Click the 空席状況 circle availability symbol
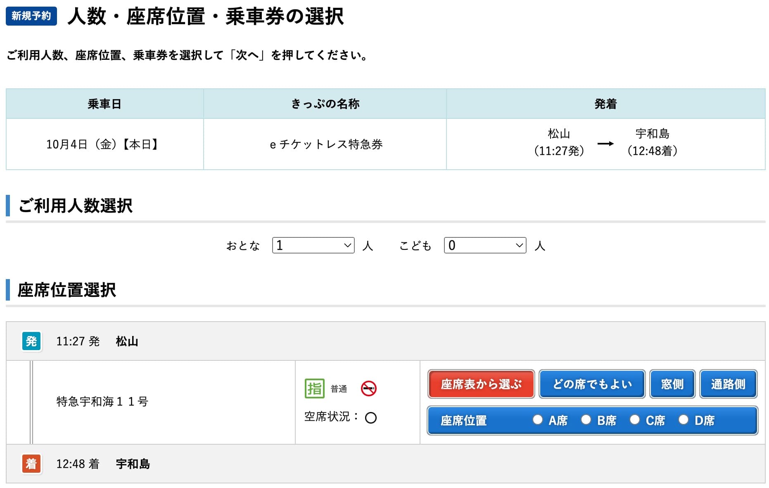 [370, 418]
